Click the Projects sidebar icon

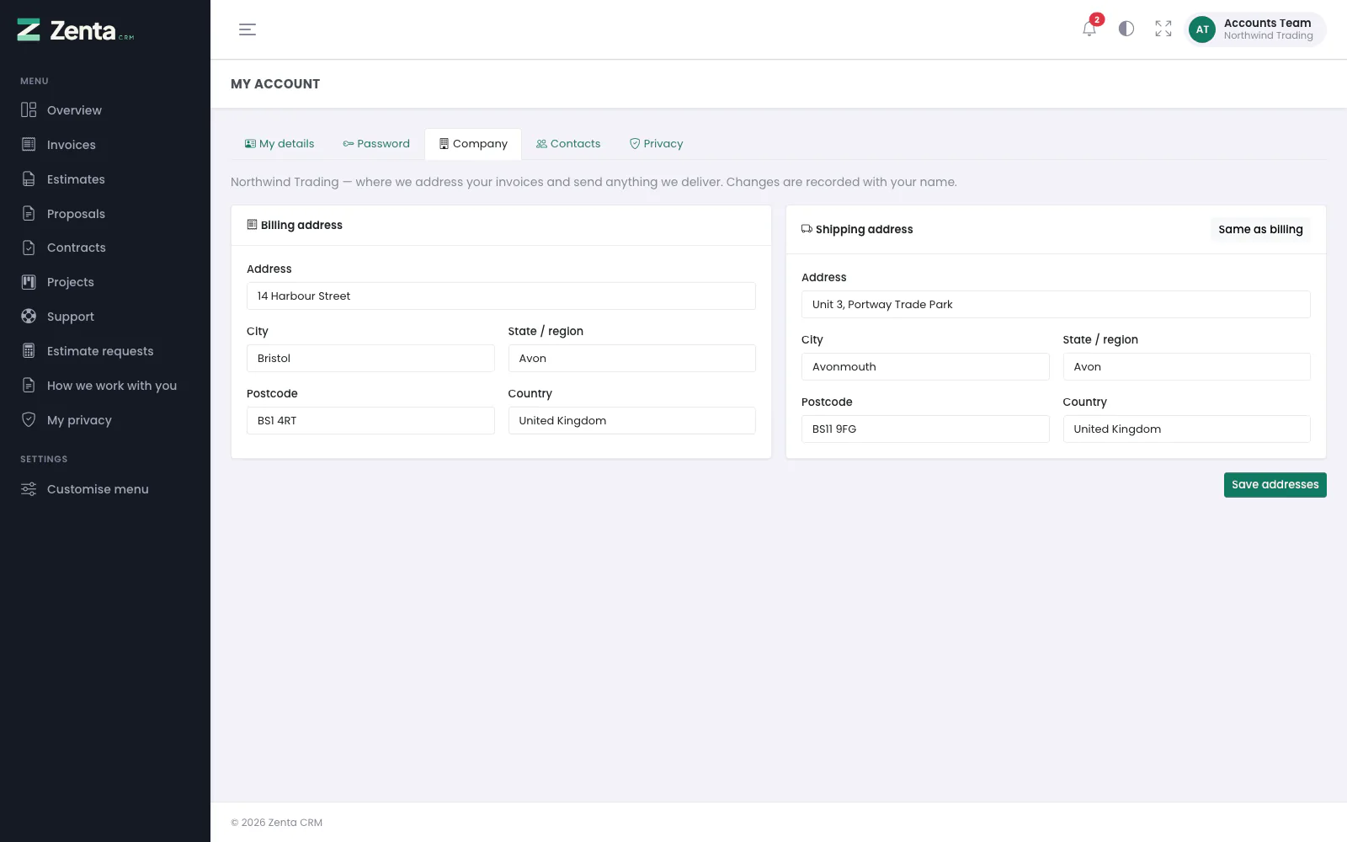(29, 282)
